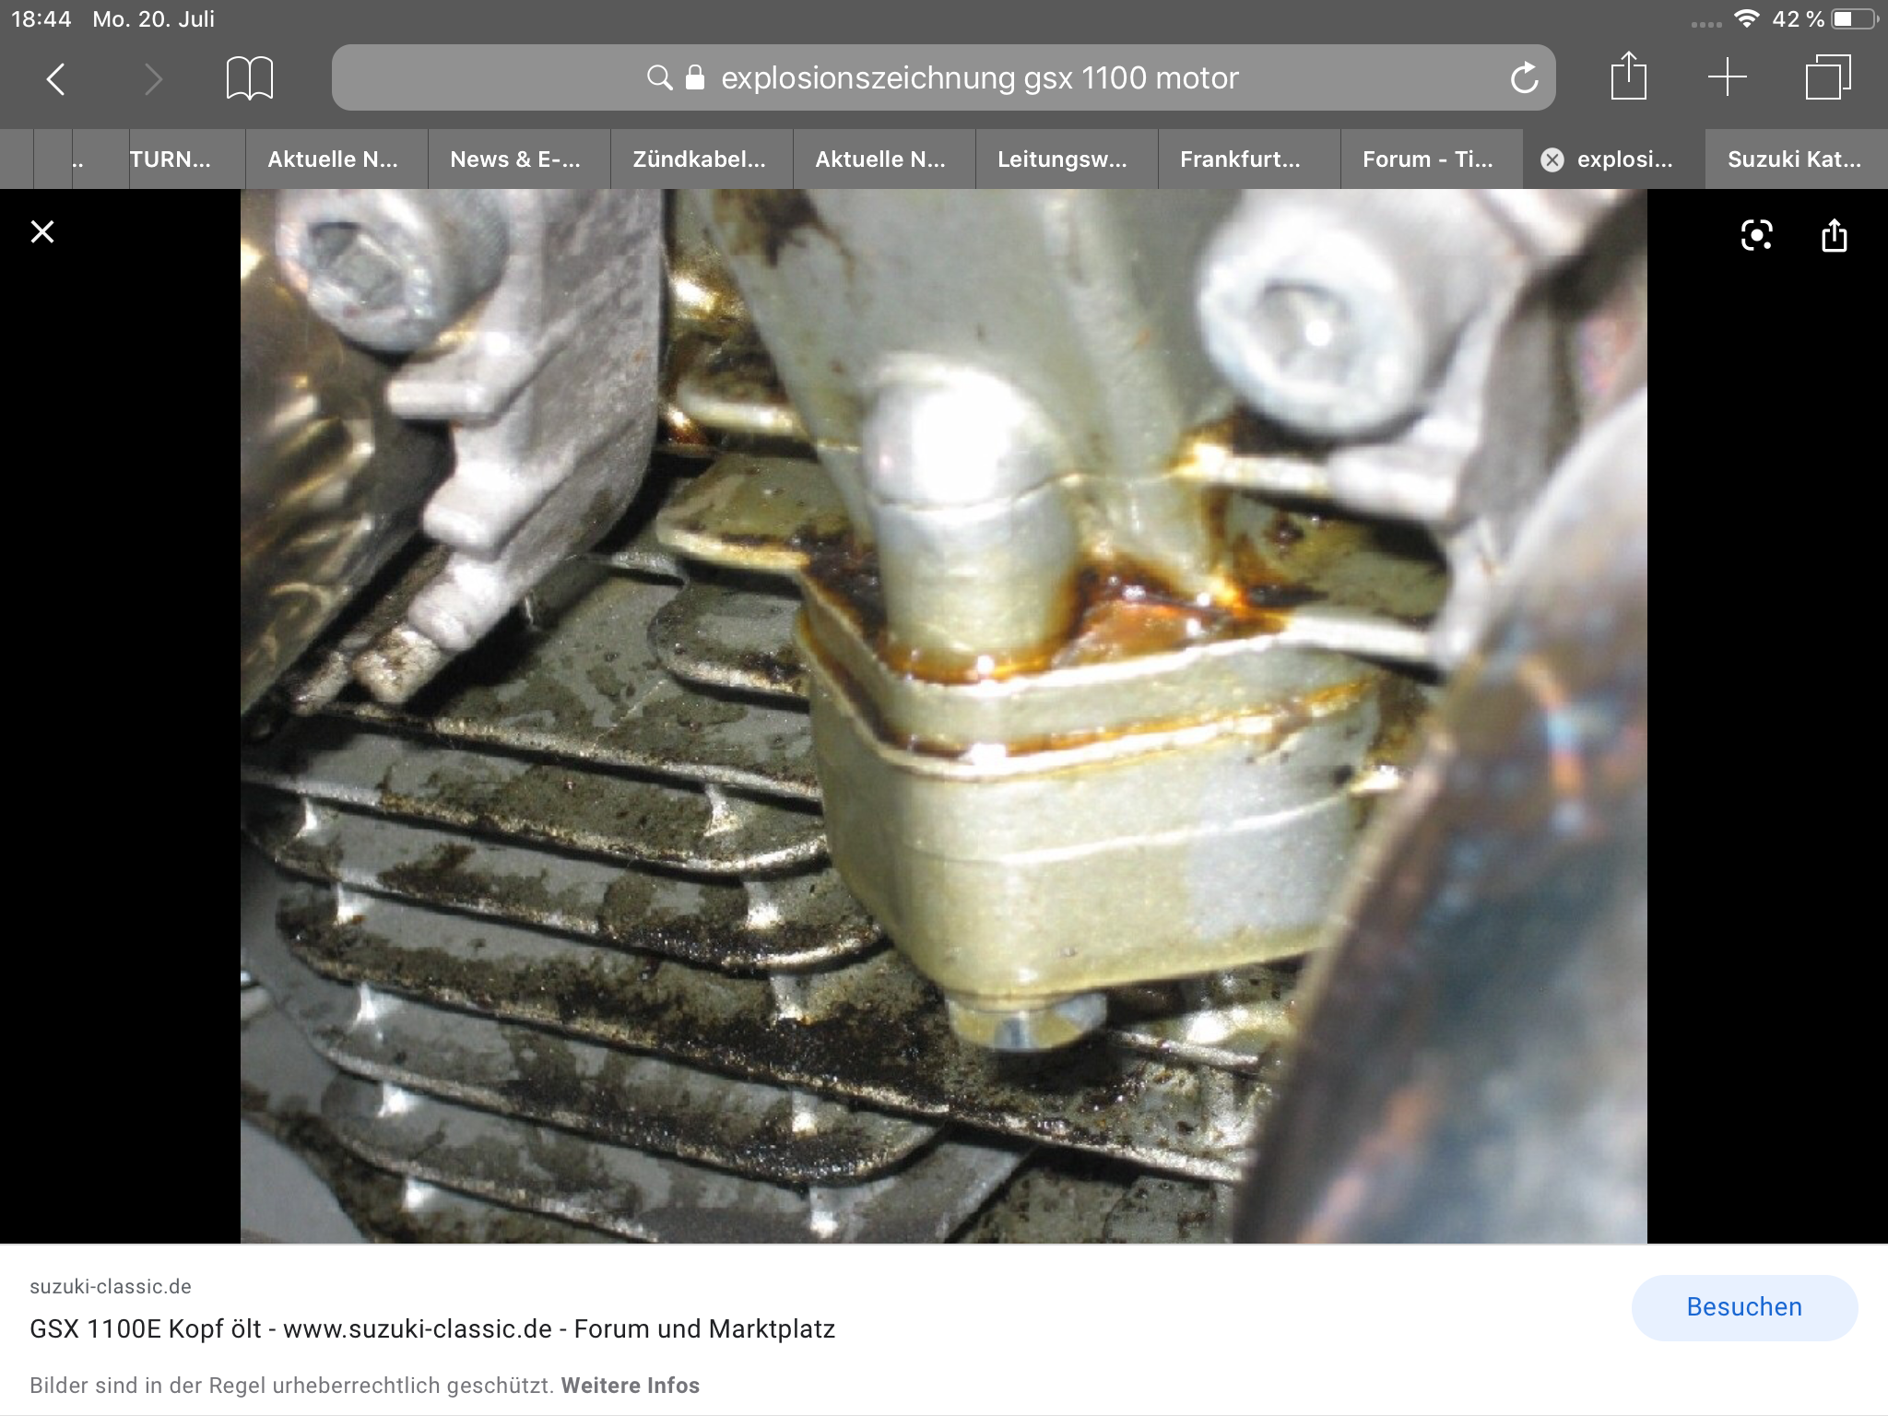Show all tabs overview icon
The width and height of the screenshot is (1888, 1416).
tap(1827, 77)
